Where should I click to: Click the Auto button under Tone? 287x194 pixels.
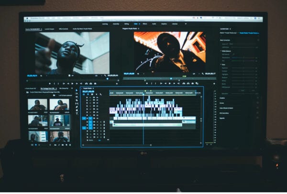point(253,91)
